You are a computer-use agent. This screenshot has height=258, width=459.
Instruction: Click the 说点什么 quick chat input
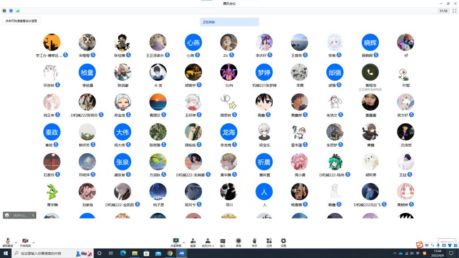(x=20, y=215)
